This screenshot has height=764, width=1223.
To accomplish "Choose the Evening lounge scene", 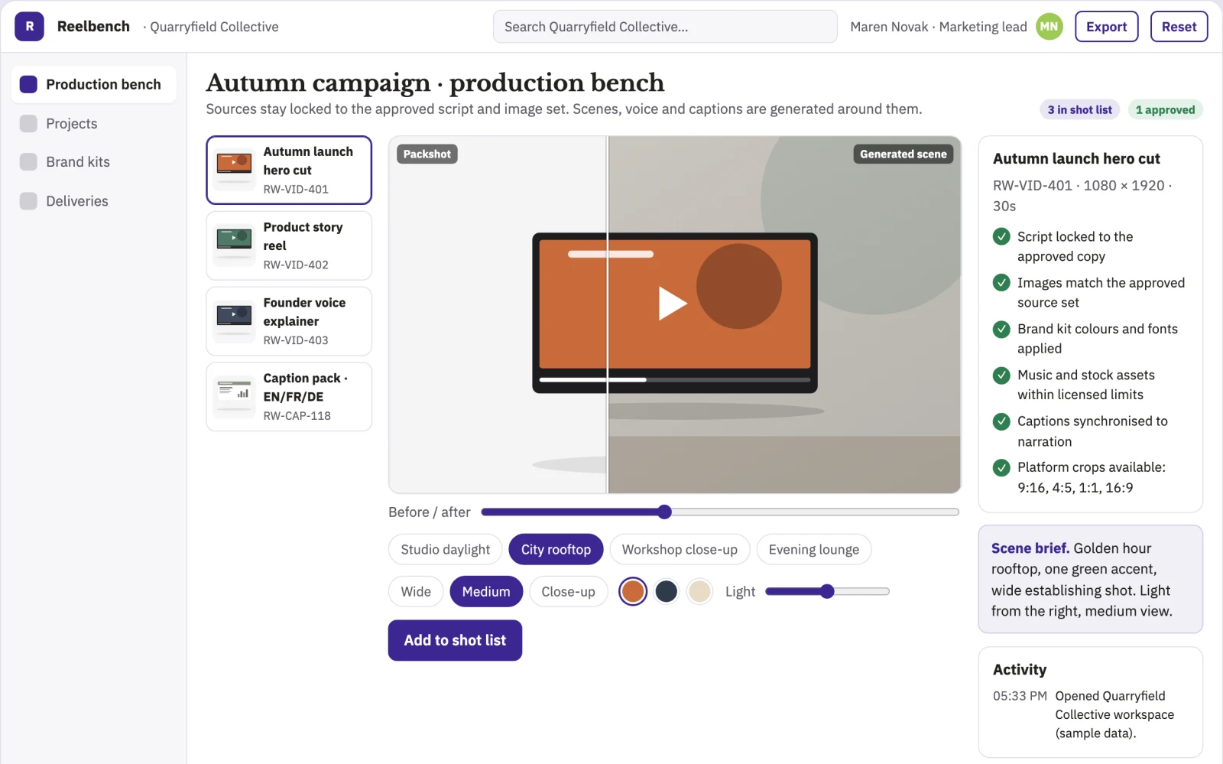I will click(x=814, y=549).
